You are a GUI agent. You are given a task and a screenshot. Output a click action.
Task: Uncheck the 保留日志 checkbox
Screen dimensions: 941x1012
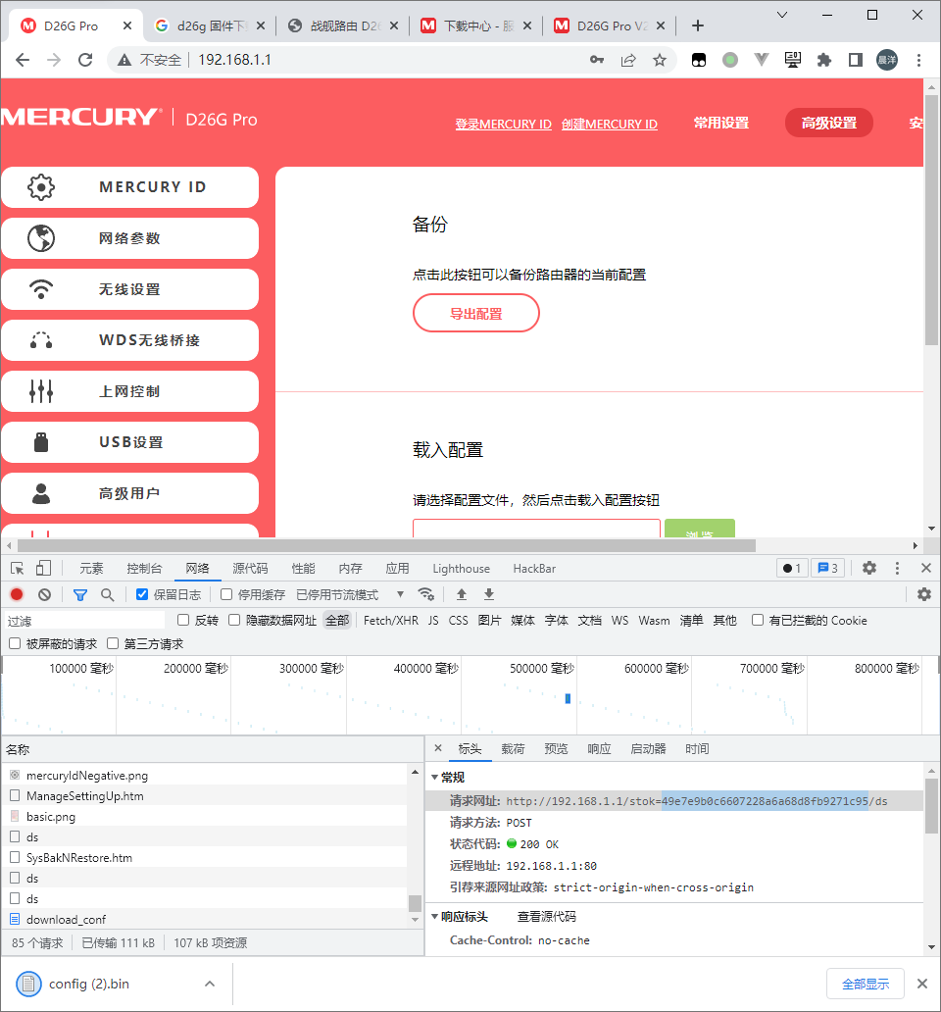(x=142, y=594)
